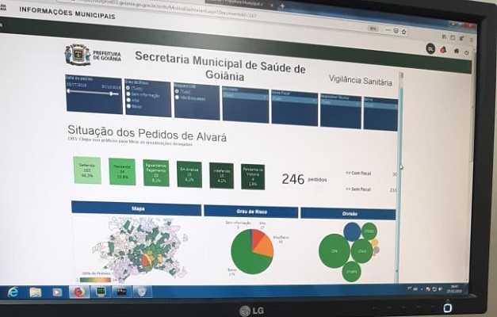
Task: Open a new browser tab
Action: pyautogui.click(x=282, y=6)
